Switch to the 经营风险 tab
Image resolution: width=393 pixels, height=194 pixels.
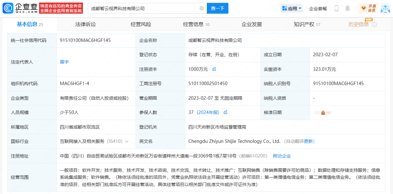pyautogui.click(x=141, y=25)
